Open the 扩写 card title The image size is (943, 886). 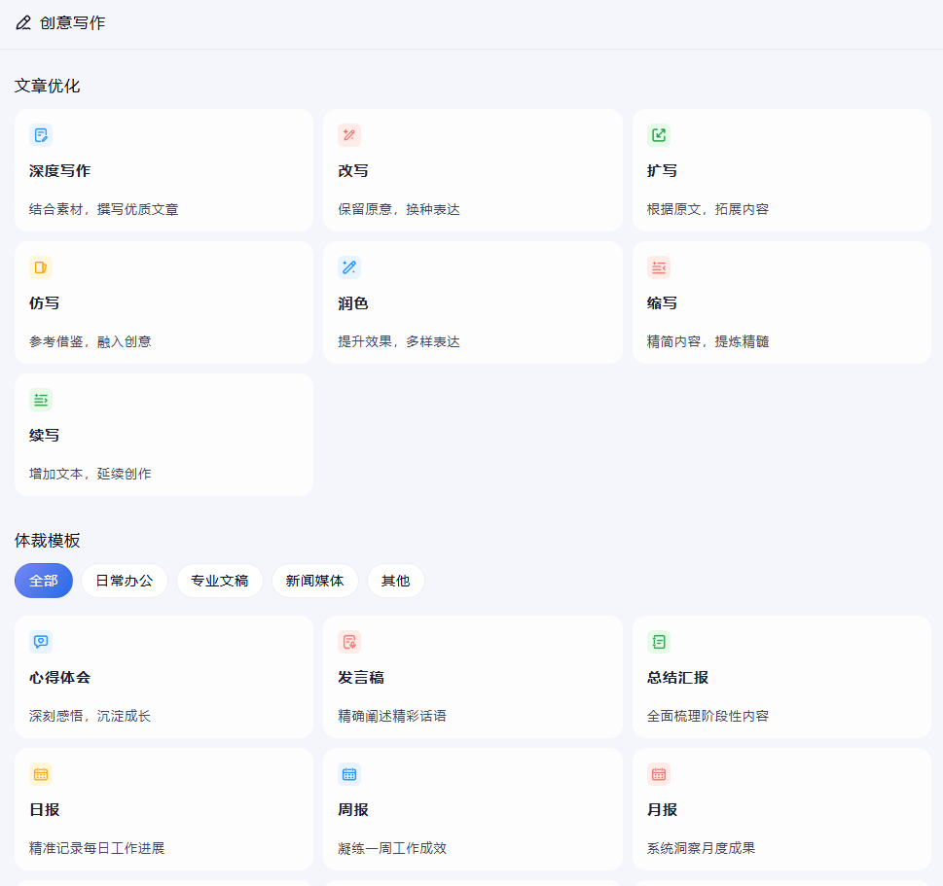[x=662, y=171]
